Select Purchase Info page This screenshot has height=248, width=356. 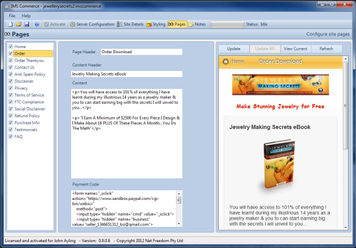(27, 123)
